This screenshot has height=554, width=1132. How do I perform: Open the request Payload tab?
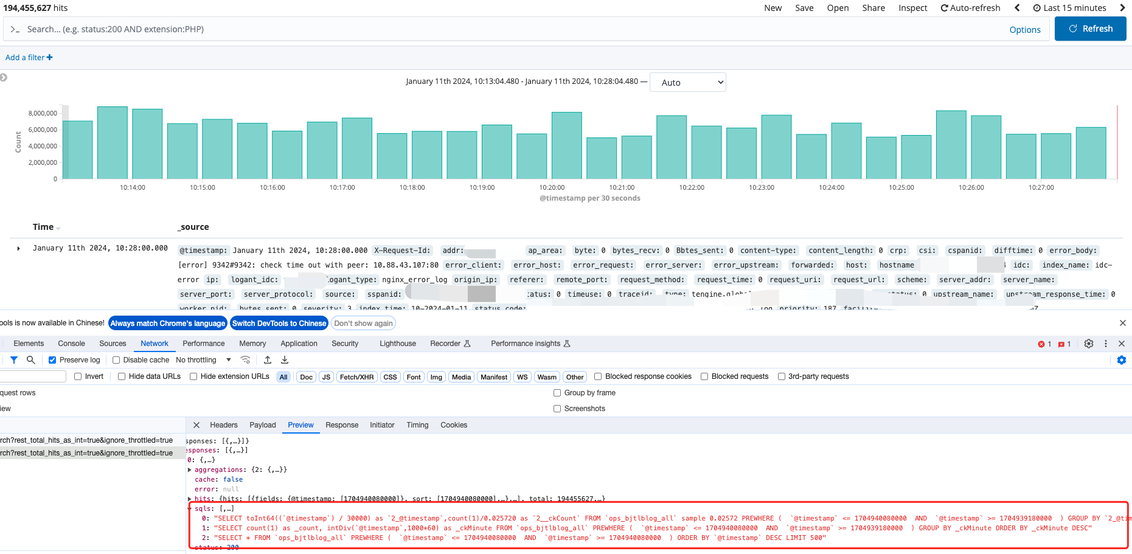coord(263,425)
